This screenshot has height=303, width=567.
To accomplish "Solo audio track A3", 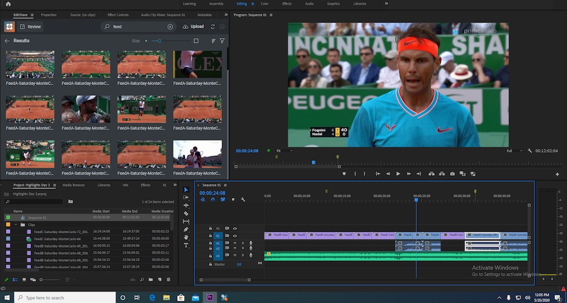I will (243, 255).
